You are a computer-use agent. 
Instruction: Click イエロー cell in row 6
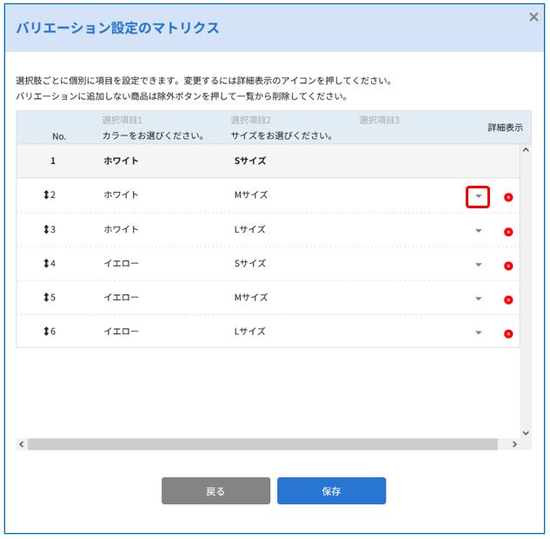click(121, 332)
